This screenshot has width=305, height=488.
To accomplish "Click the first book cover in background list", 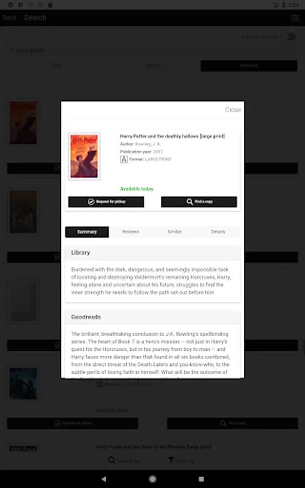I will pos(23,123).
